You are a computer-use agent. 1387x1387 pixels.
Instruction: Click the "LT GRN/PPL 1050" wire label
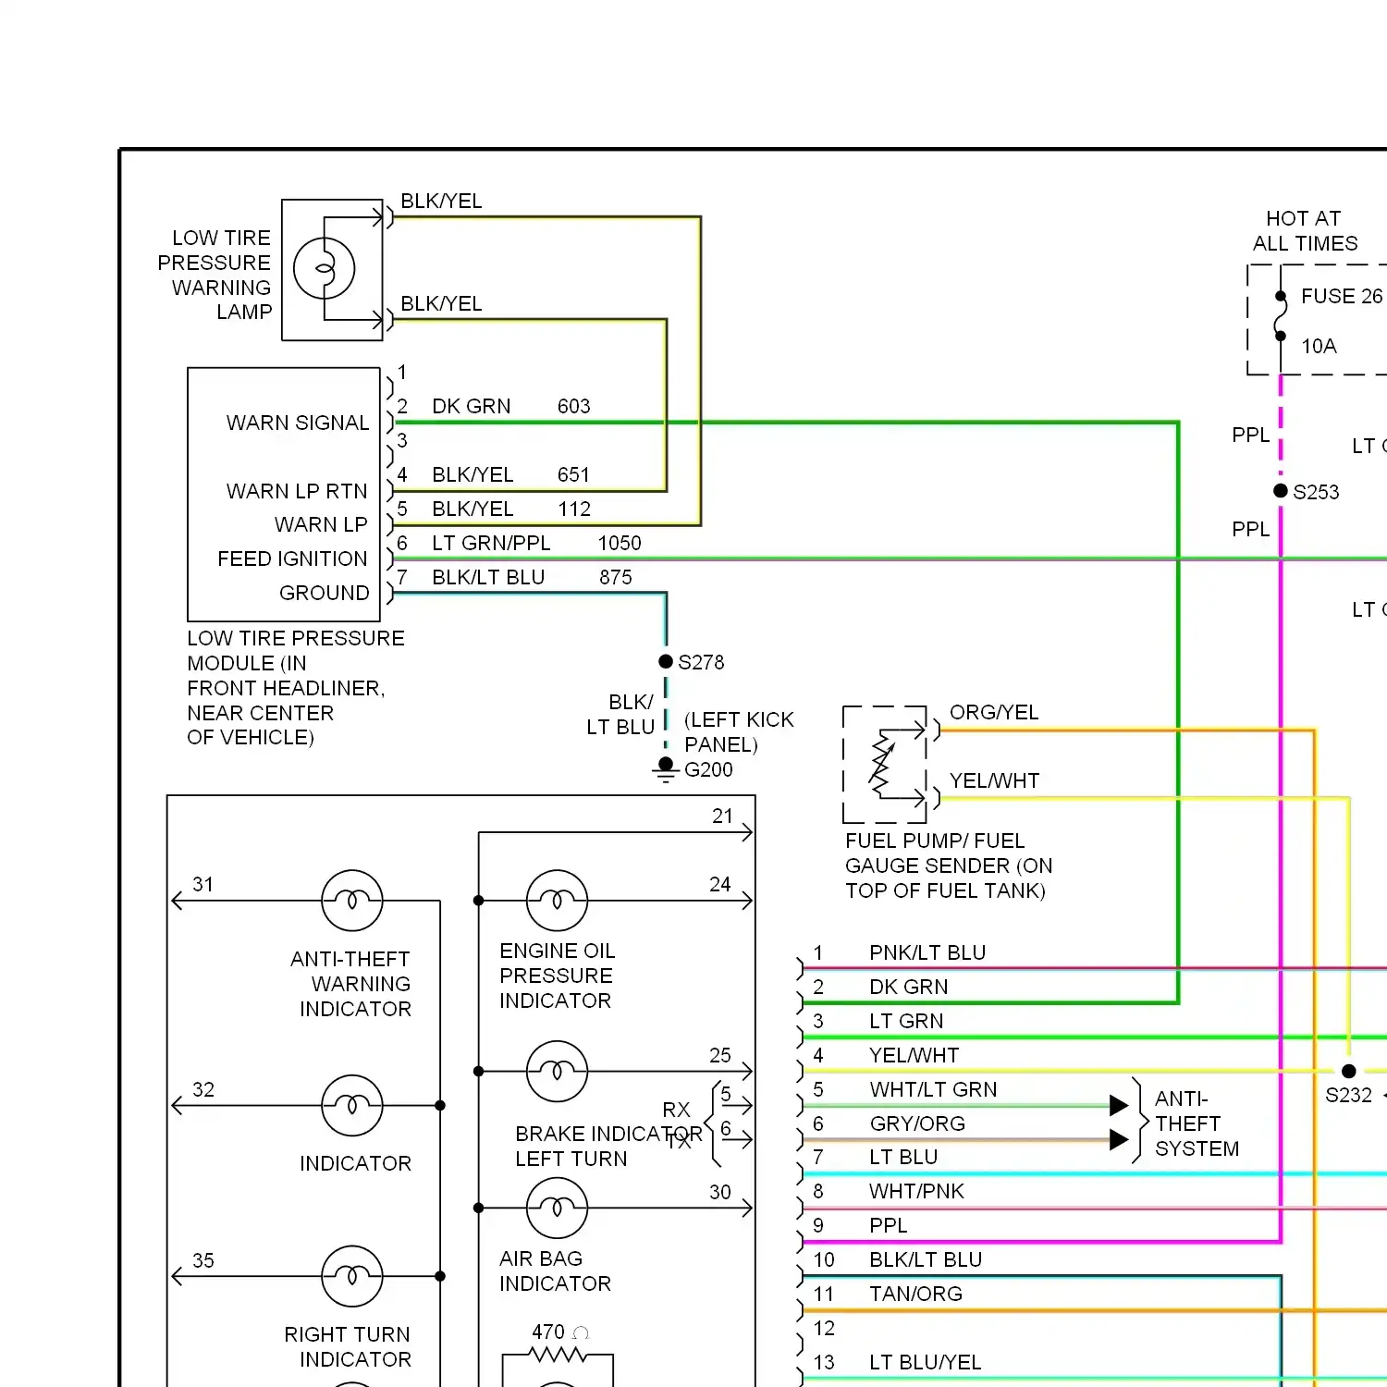pos(536,543)
